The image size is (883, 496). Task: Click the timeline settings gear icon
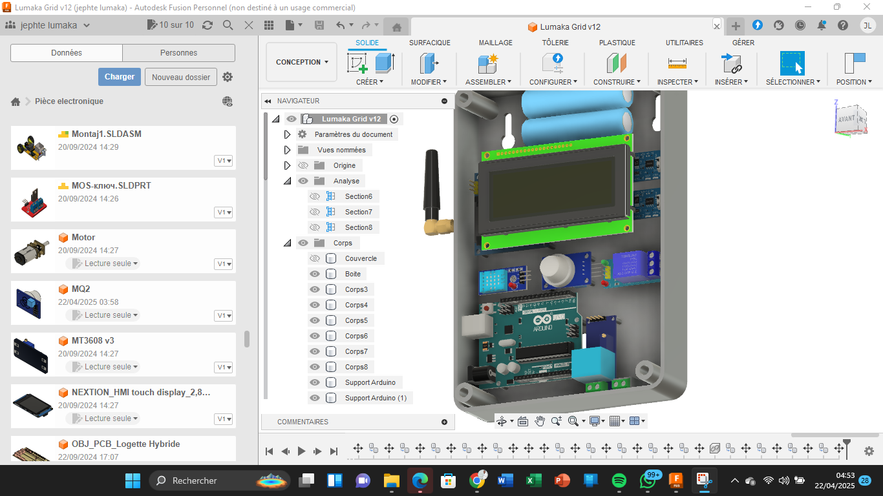tap(869, 451)
